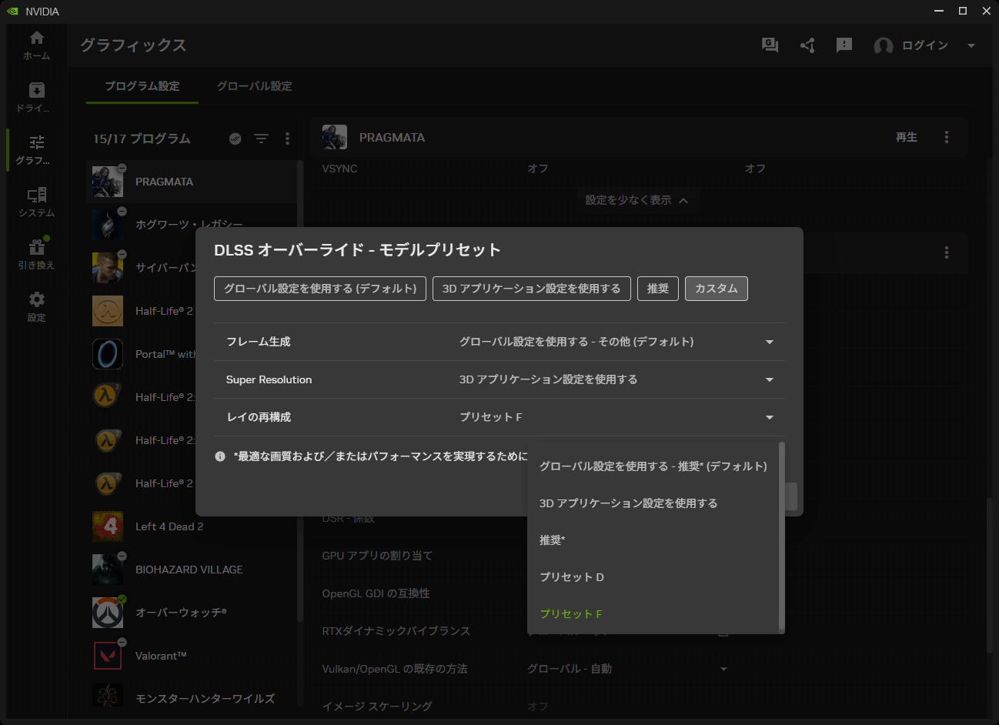Viewport: 999px width, 725px height.
Task: Open the NVIDIA overlay icon in the top bar
Action: click(x=770, y=45)
